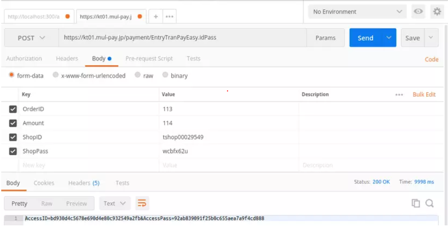Copy response body to clipboard
Viewport: 448px width, 227px height.
coord(416,203)
